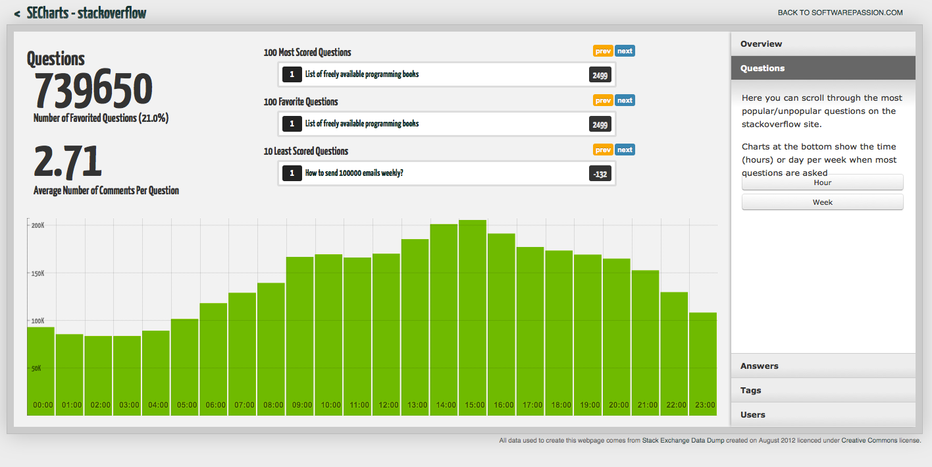Viewport: 932px width, 467px height.
Task: Click next for 100 Most Scored Questions
Action: click(625, 51)
